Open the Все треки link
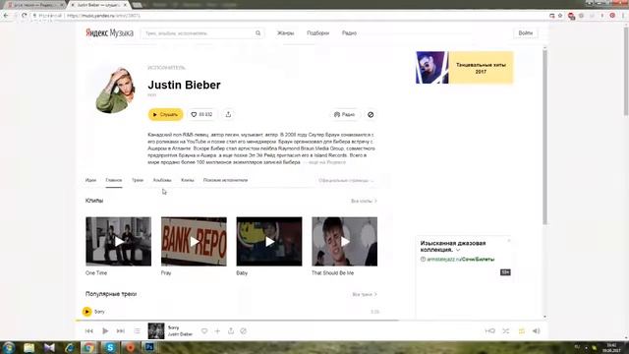The image size is (629, 354). (365, 295)
